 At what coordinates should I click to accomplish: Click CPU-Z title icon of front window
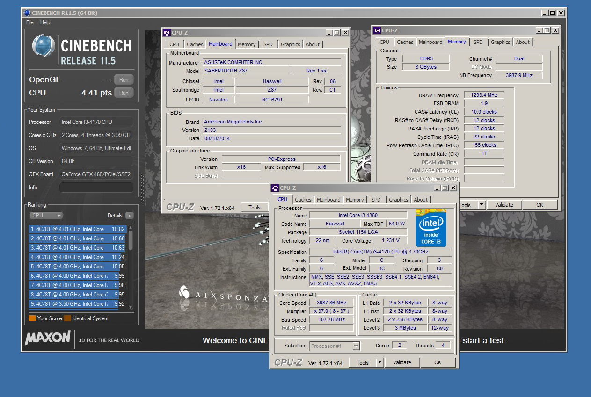[x=276, y=188]
